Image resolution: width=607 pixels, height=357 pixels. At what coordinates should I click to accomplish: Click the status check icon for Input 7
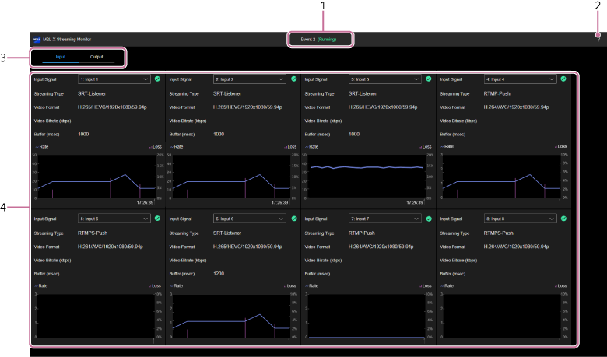coord(429,219)
